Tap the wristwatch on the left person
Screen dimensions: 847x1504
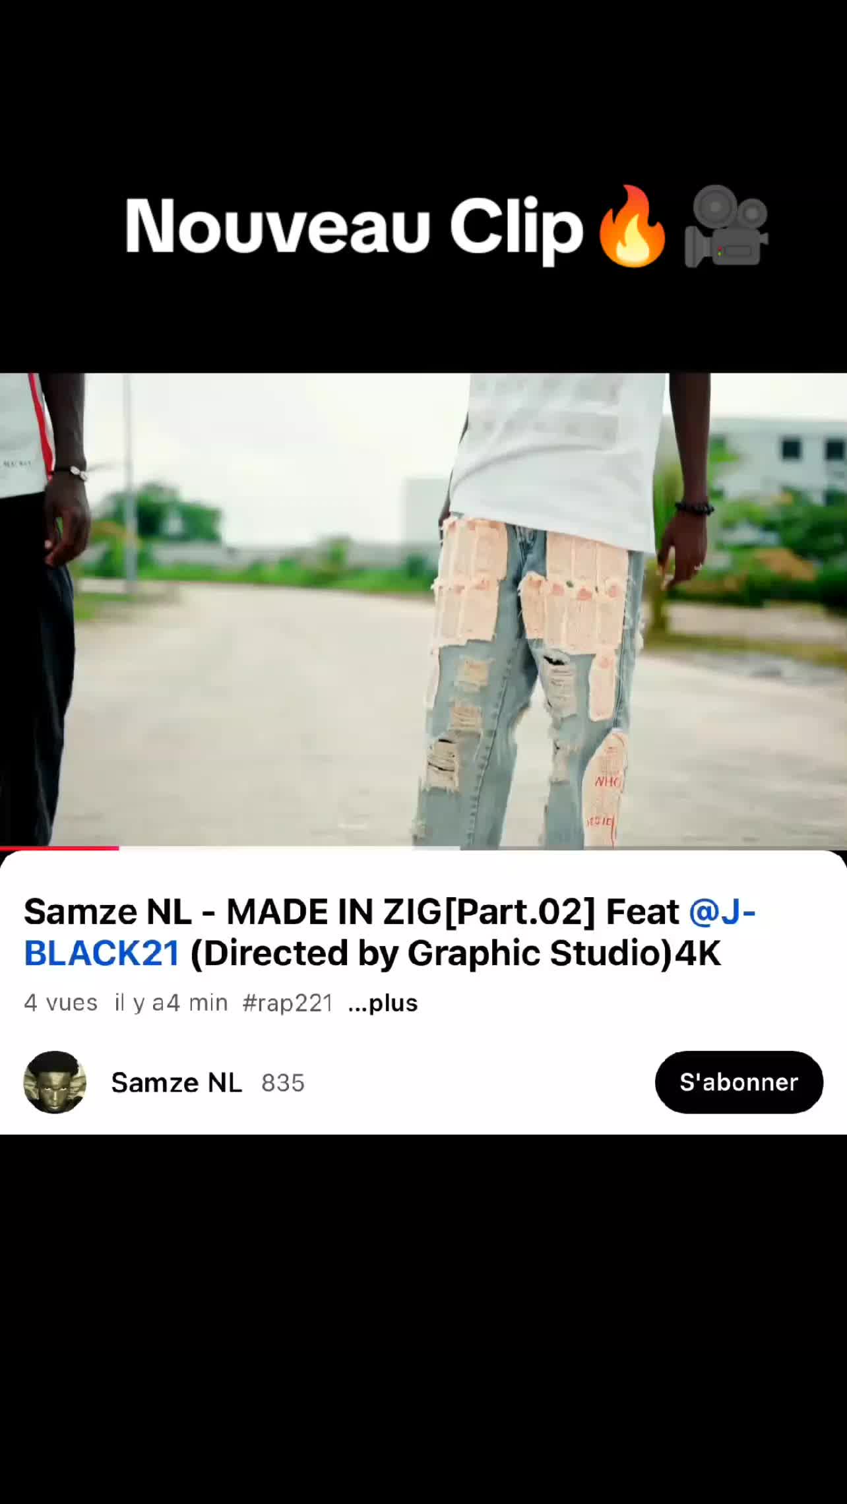point(70,472)
